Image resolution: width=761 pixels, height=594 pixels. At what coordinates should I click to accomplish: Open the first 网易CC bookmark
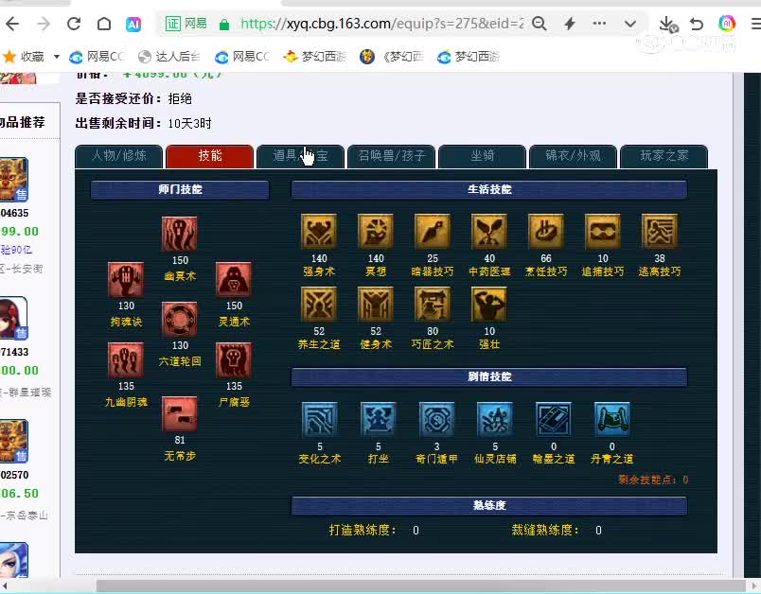point(97,57)
